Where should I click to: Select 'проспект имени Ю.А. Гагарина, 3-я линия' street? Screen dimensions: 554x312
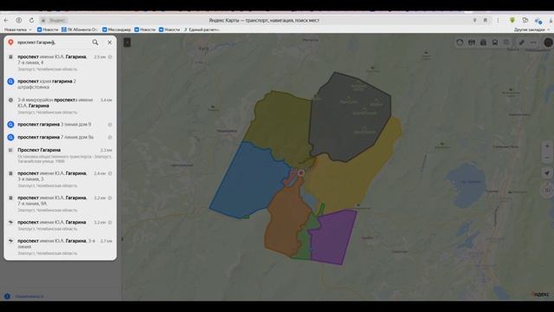point(60,246)
